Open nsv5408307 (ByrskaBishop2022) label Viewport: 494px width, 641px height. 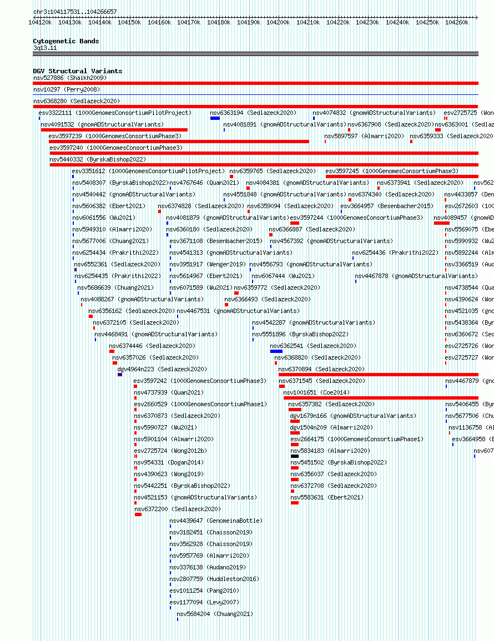click(x=120, y=183)
